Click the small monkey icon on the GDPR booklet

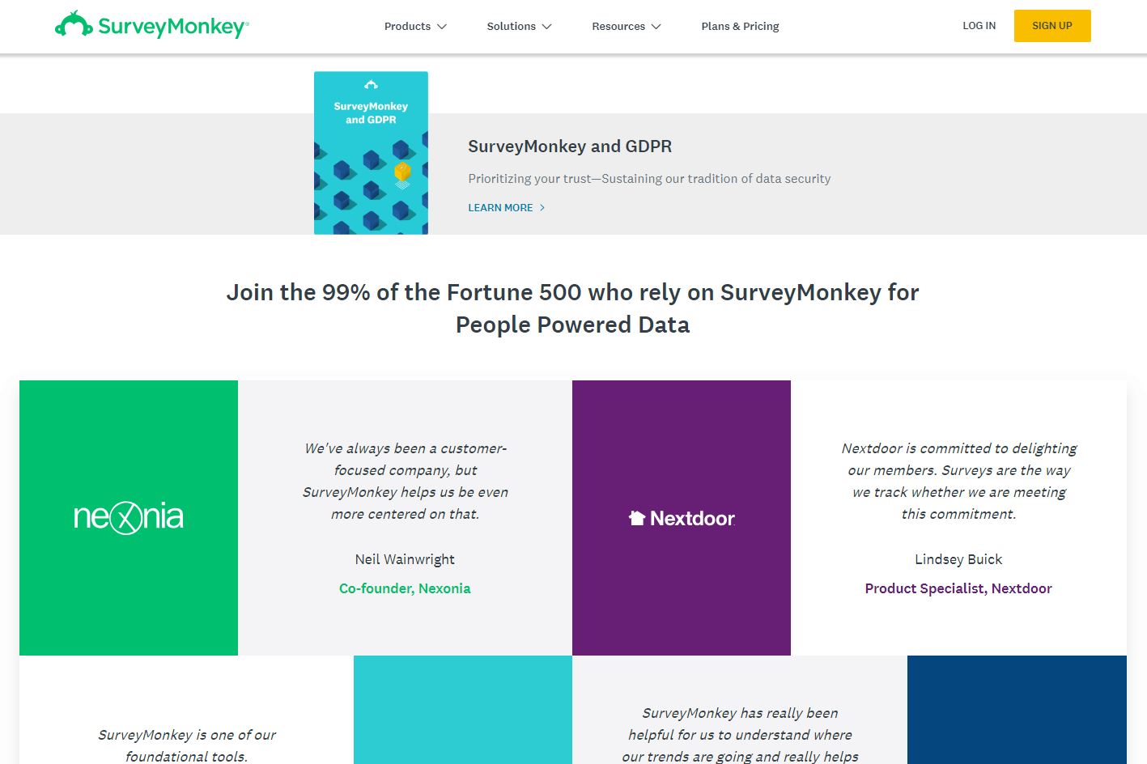point(371,85)
